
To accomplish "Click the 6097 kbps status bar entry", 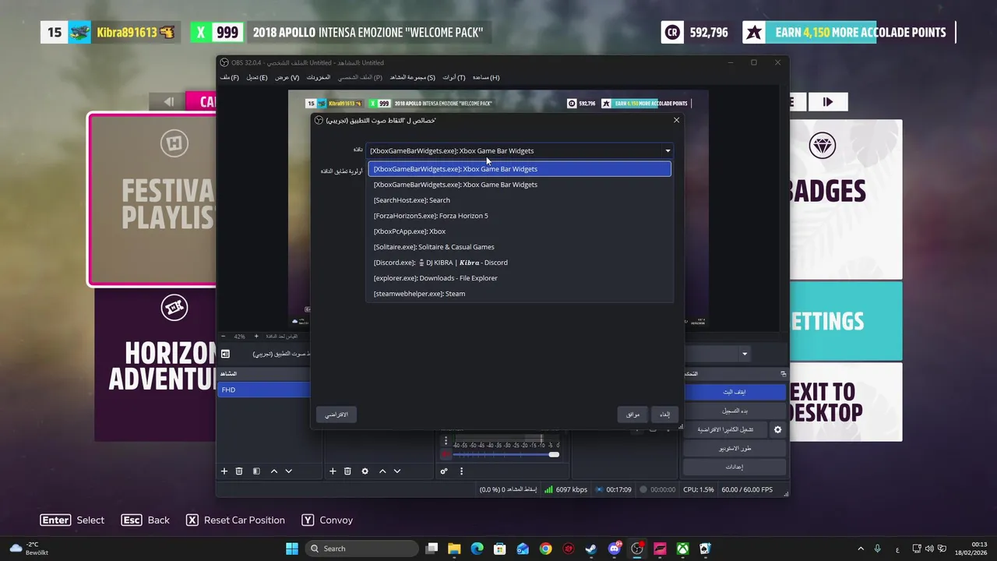I will (566, 489).
